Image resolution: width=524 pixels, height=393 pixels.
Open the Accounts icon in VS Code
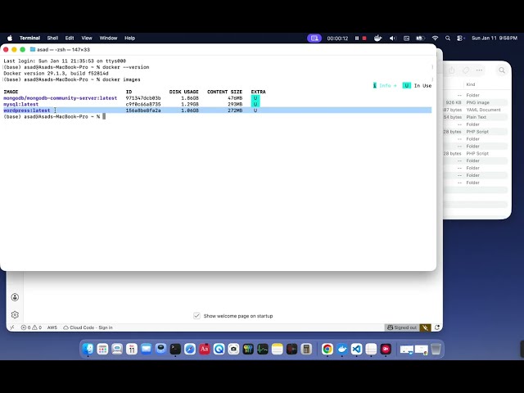(15, 297)
